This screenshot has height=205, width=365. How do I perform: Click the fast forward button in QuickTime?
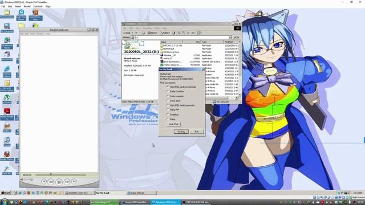tap(67, 182)
